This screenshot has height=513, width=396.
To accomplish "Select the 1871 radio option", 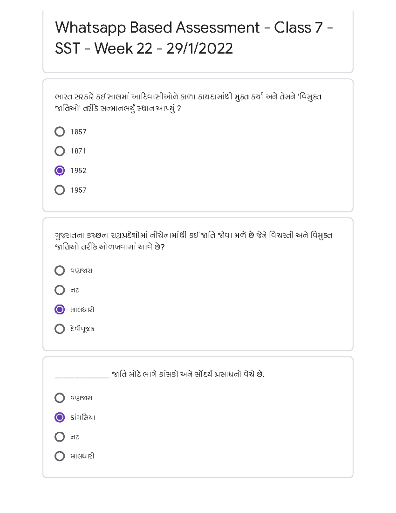I will click(x=59, y=151).
